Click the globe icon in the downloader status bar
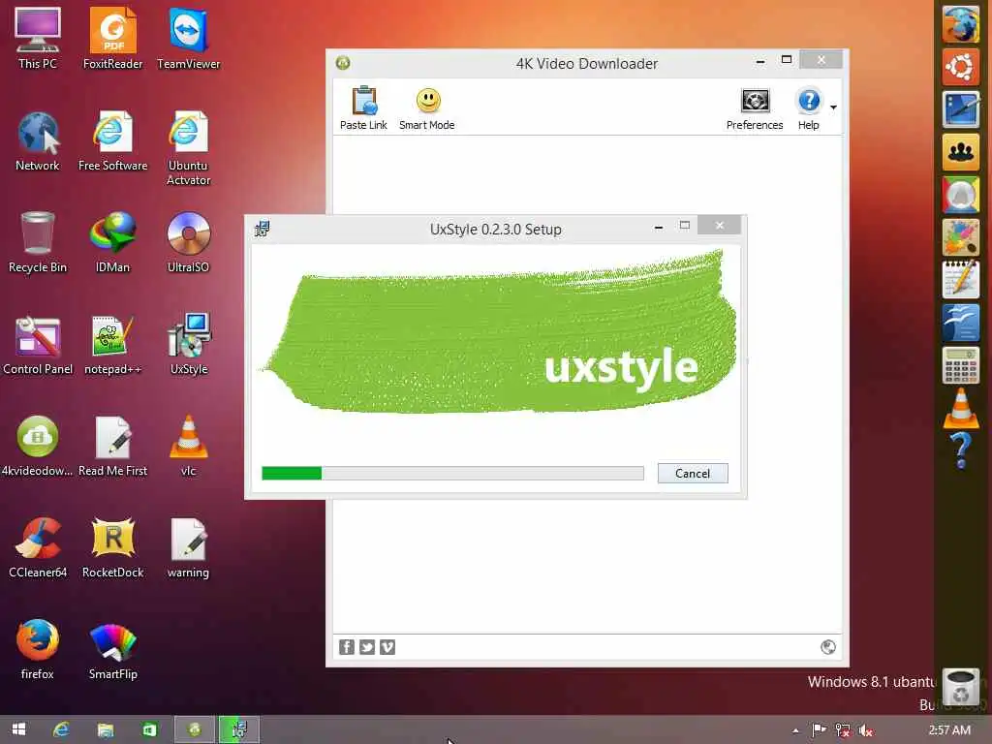The image size is (992, 744). pos(827,646)
